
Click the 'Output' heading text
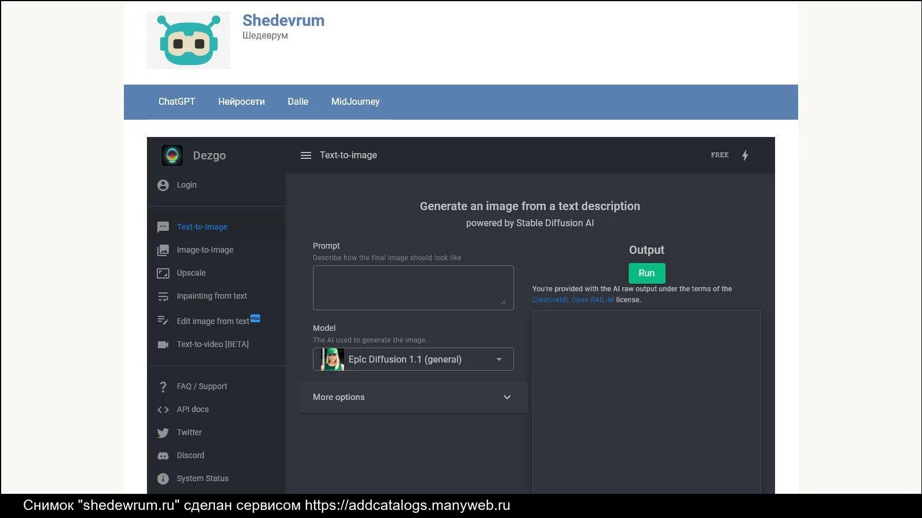click(x=647, y=250)
